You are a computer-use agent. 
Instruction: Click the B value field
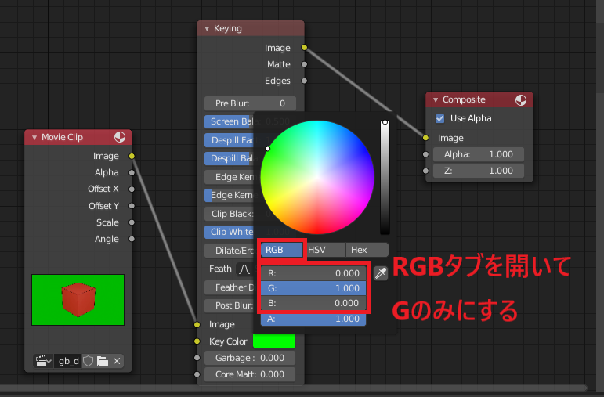313,303
